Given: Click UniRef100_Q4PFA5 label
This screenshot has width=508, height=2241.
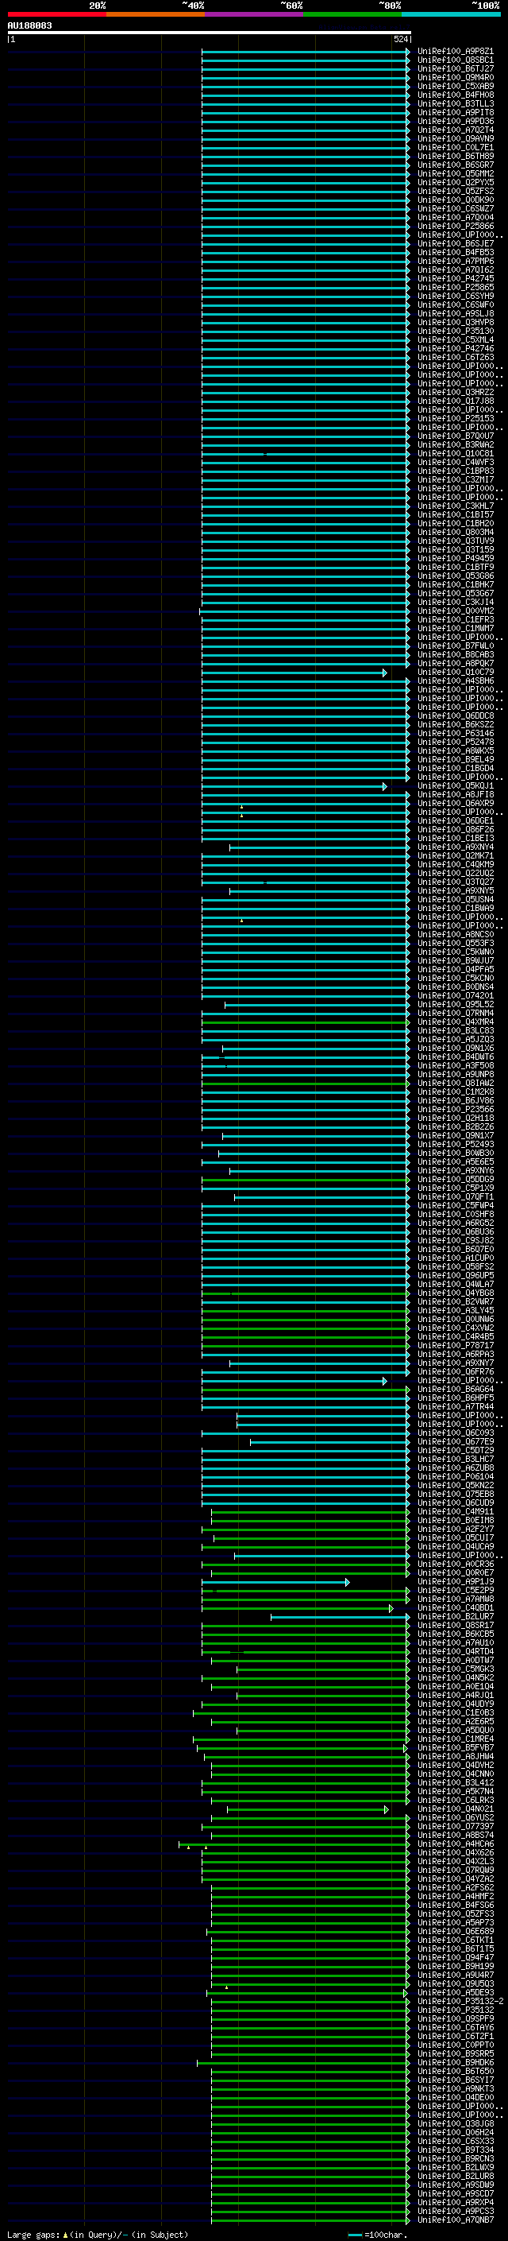Looking at the screenshot, I should click(455, 969).
